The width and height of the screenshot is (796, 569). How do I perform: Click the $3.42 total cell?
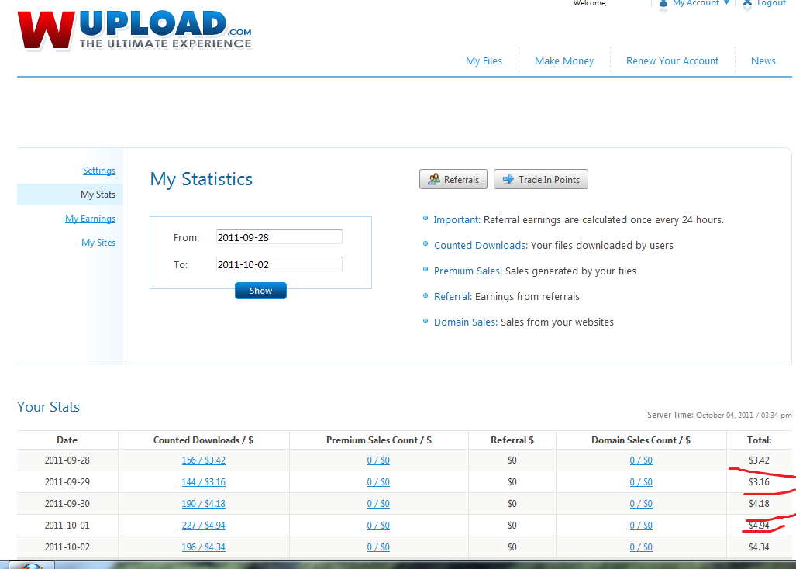[759, 460]
